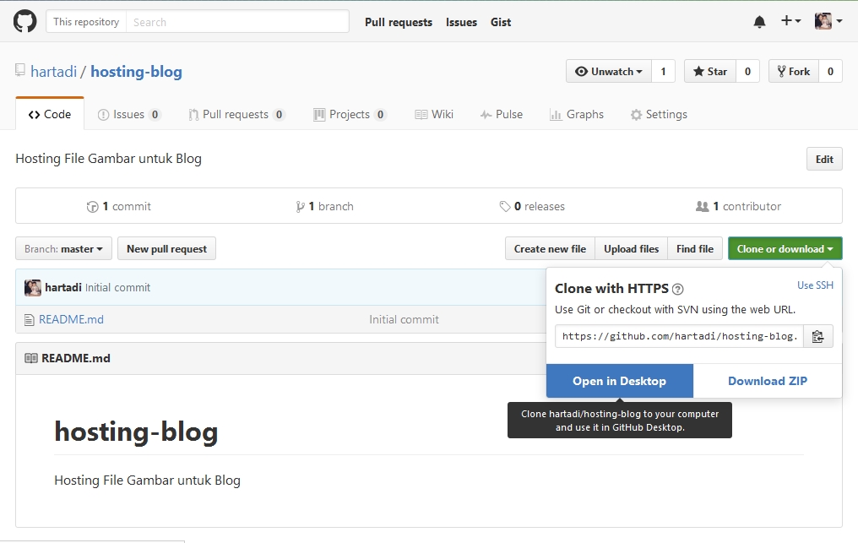858x543 pixels.
Task: Switch to Use SSH
Action: 815,285
